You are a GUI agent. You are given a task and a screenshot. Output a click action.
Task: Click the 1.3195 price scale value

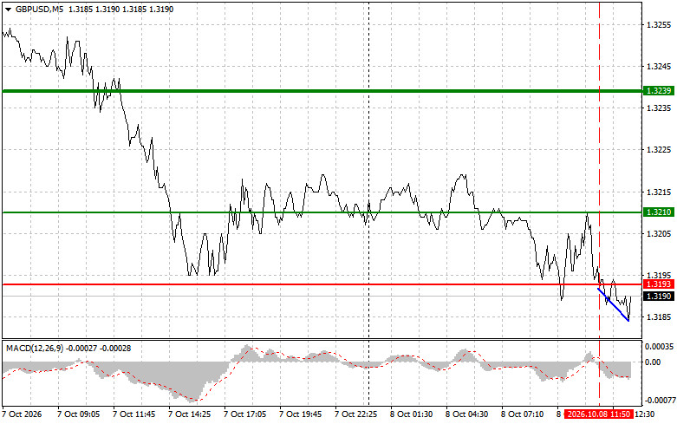click(659, 275)
